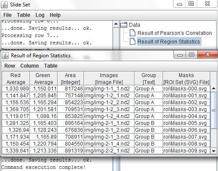Image resolution: width=218 pixels, height=171 pixels.
Task: Close the Slide Set window
Action: click(207, 4)
